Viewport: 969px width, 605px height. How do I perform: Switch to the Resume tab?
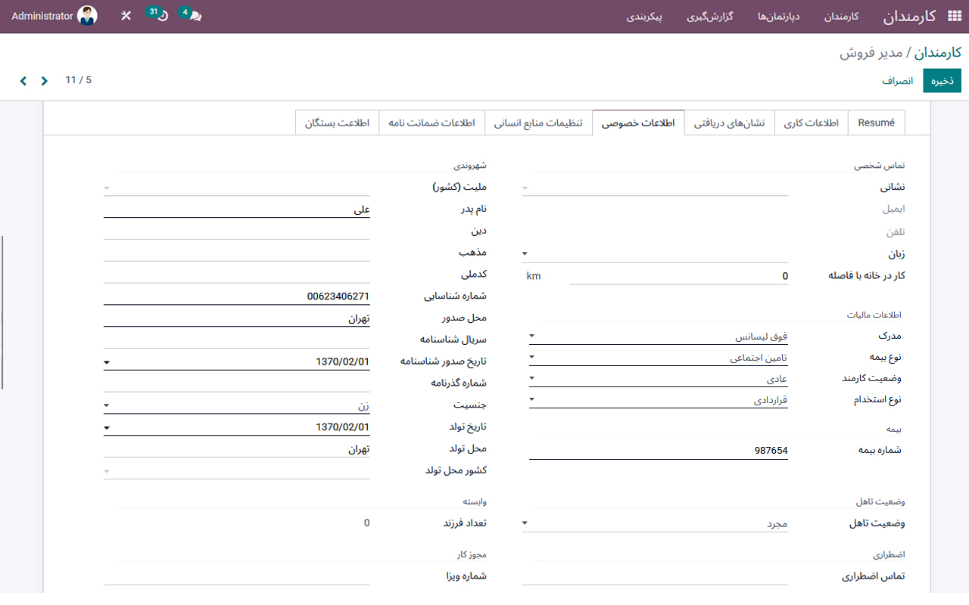876,122
